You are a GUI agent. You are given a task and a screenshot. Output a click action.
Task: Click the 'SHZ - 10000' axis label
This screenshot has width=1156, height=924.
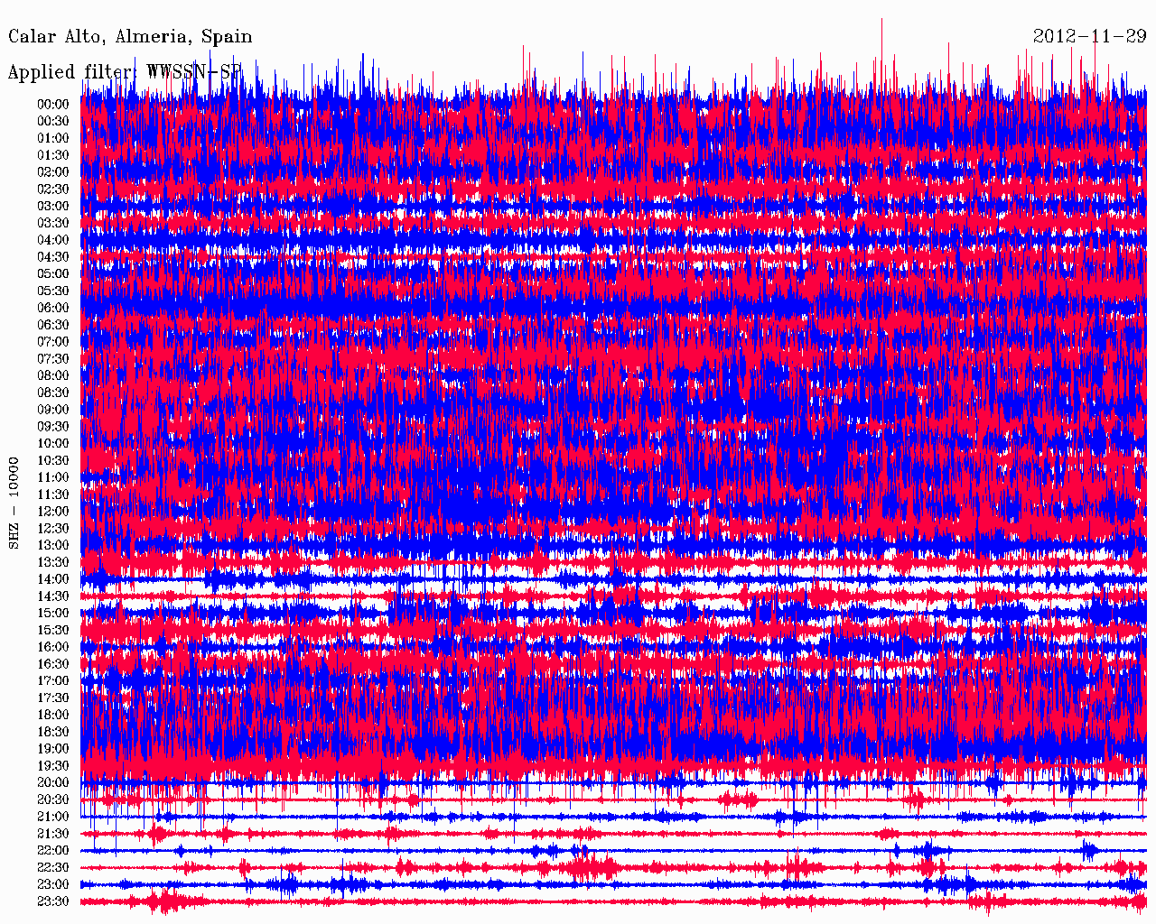point(14,504)
